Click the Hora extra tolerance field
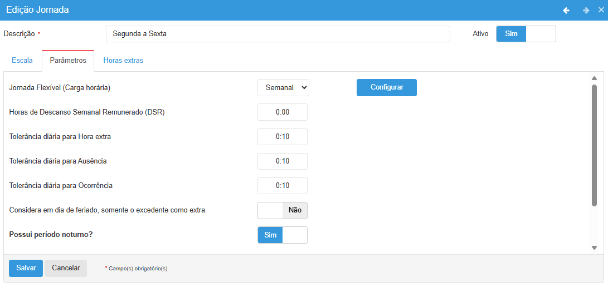Image resolution: width=608 pixels, height=287 pixels. click(x=282, y=137)
